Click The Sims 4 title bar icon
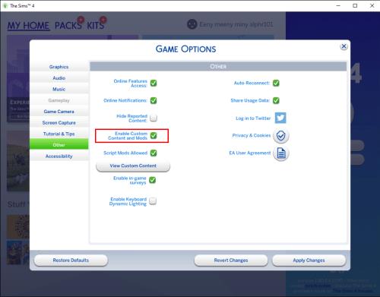 click(x=5, y=5)
